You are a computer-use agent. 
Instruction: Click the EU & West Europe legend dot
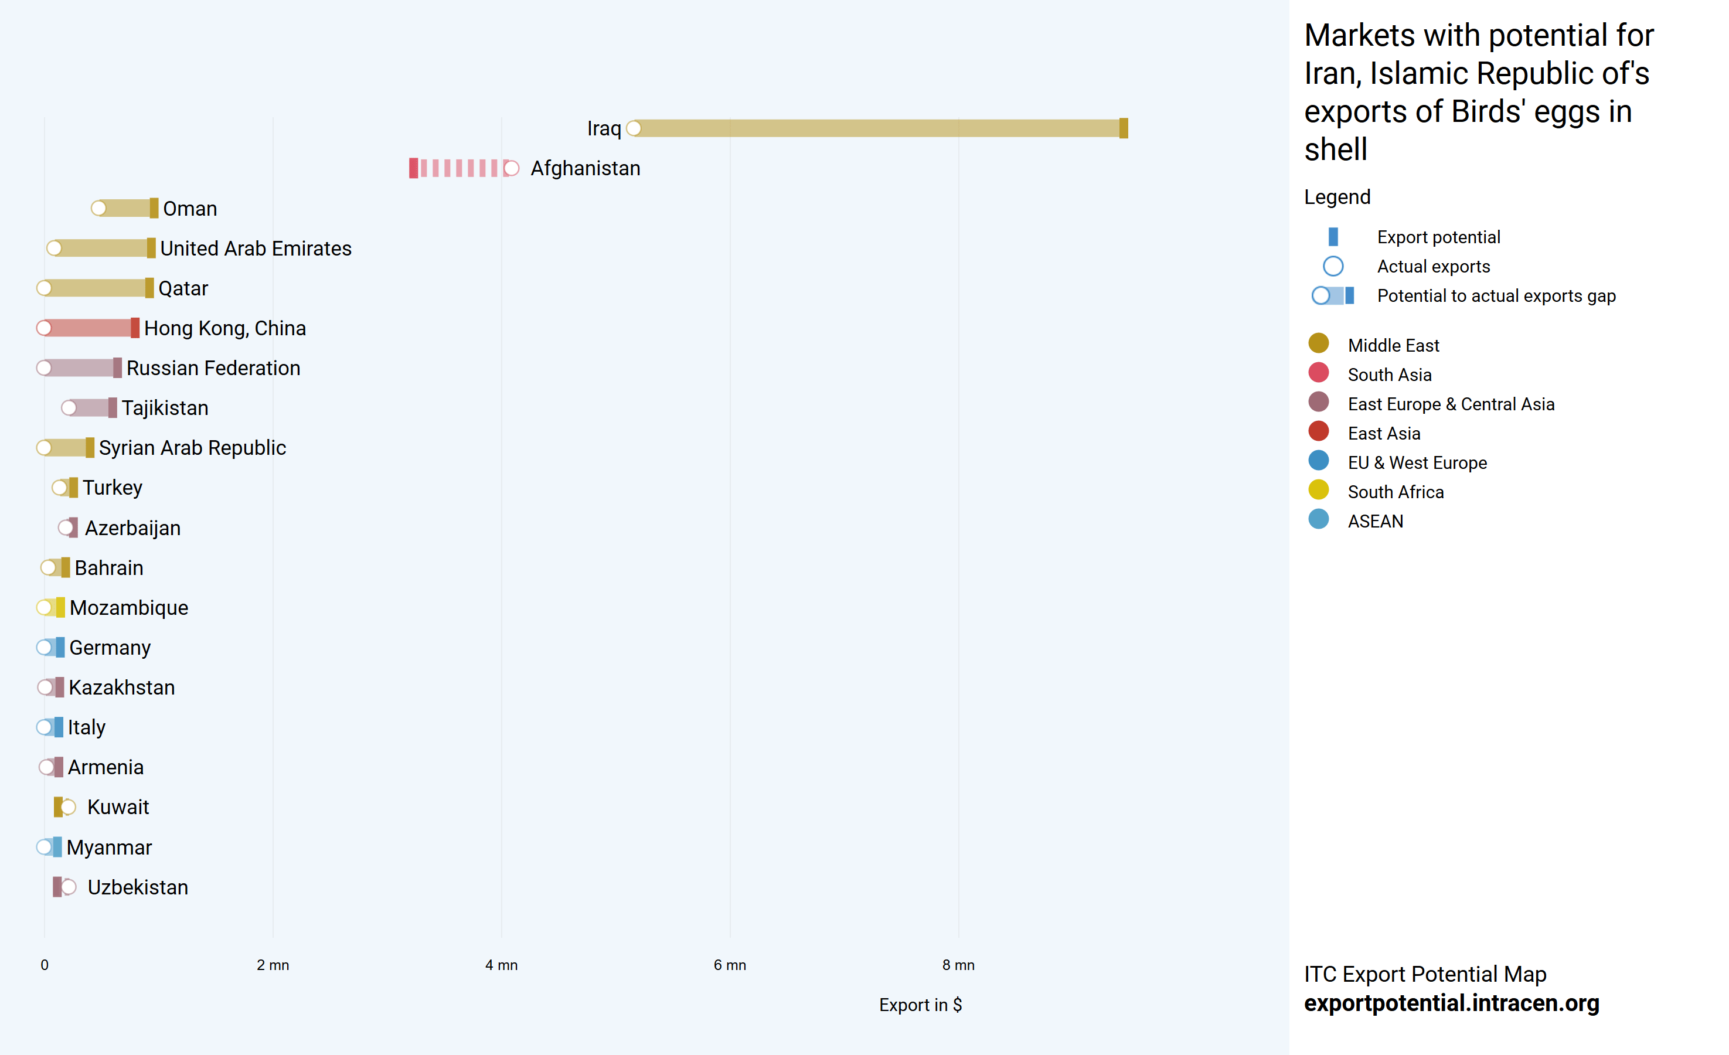(1319, 461)
